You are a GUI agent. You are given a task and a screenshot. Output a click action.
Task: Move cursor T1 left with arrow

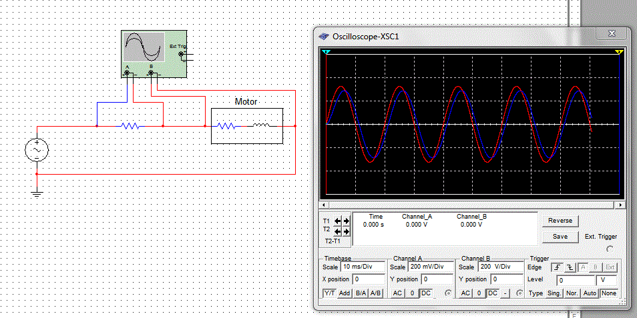[x=337, y=221]
